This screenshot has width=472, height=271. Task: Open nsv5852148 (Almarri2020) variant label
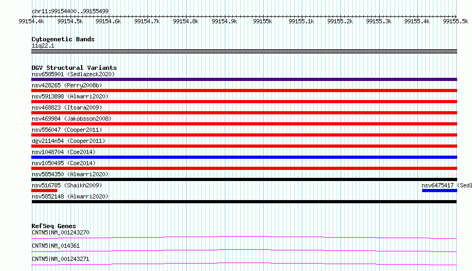pos(70,196)
